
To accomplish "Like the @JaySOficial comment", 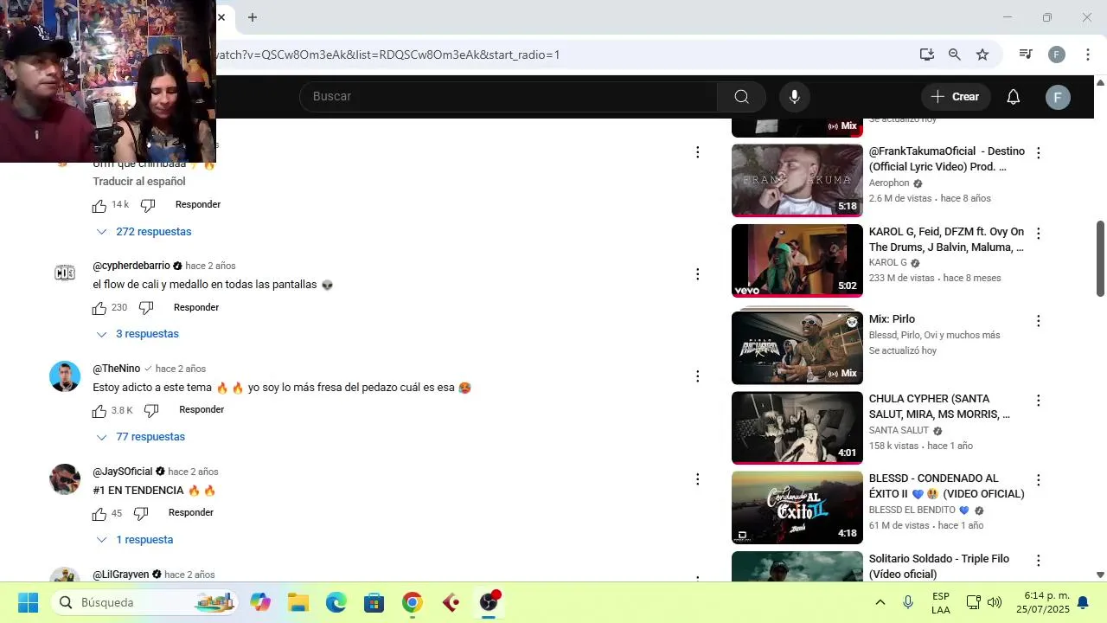I will [x=99, y=514].
